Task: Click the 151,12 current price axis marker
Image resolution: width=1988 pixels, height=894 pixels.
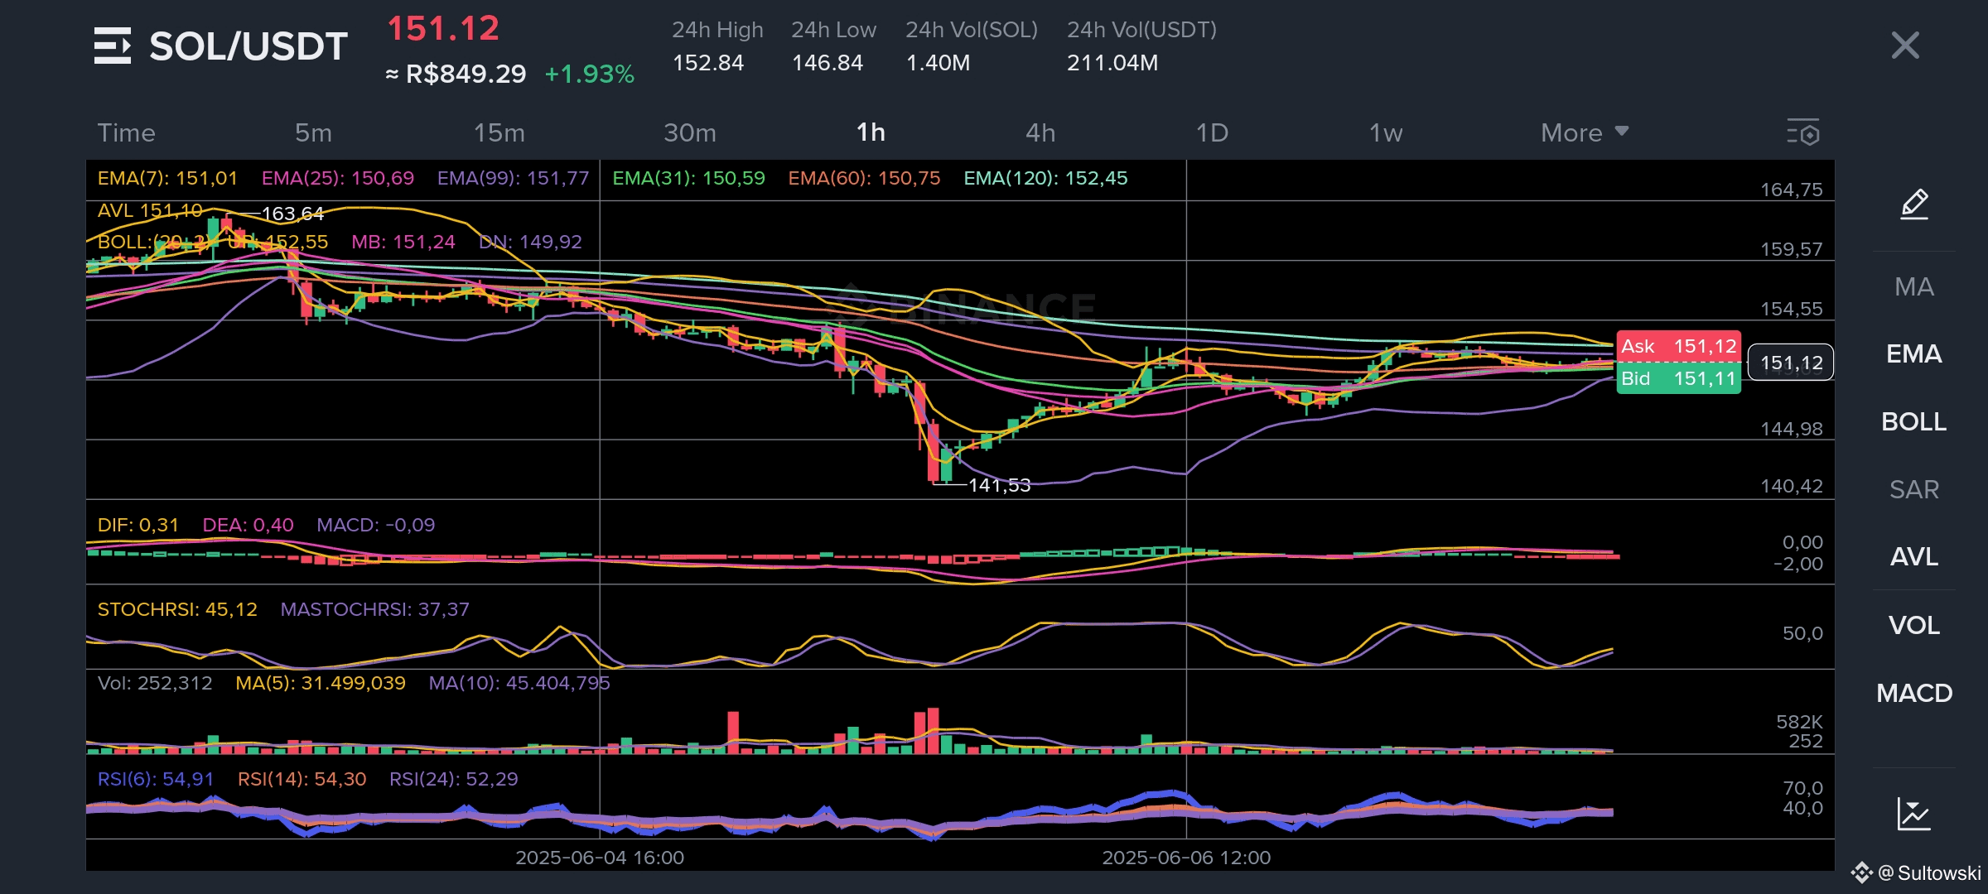Action: [1791, 363]
